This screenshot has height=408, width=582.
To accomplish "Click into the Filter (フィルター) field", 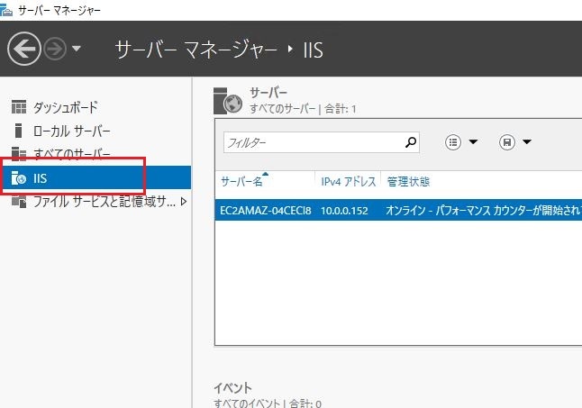I will pos(322,142).
